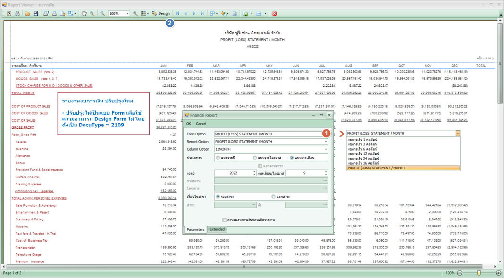The width and height of the screenshot is (504, 278).
Task: Click the red close preview icon
Action: pyautogui.click(x=274, y=14)
